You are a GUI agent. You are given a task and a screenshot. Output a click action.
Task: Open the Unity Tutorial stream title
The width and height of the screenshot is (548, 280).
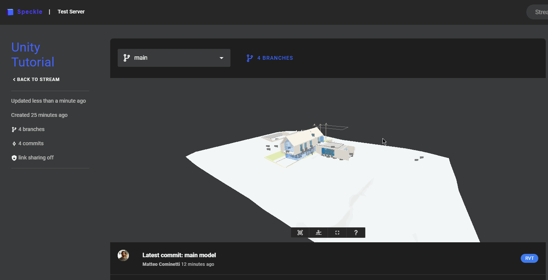pos(33,55)
